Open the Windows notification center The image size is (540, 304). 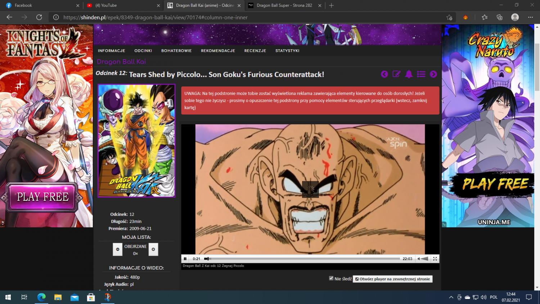(529, 297)
